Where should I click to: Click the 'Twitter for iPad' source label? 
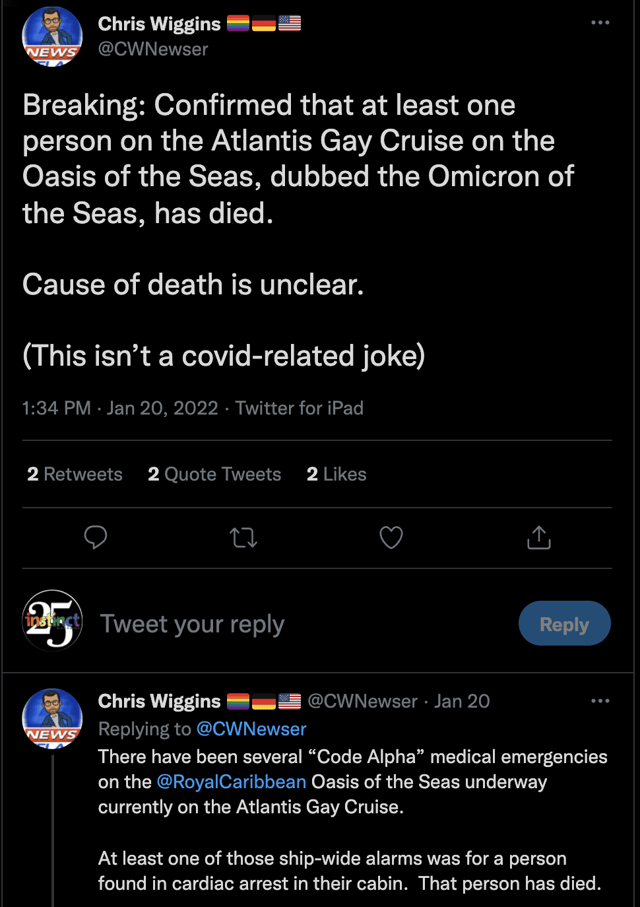coord(300,408)
